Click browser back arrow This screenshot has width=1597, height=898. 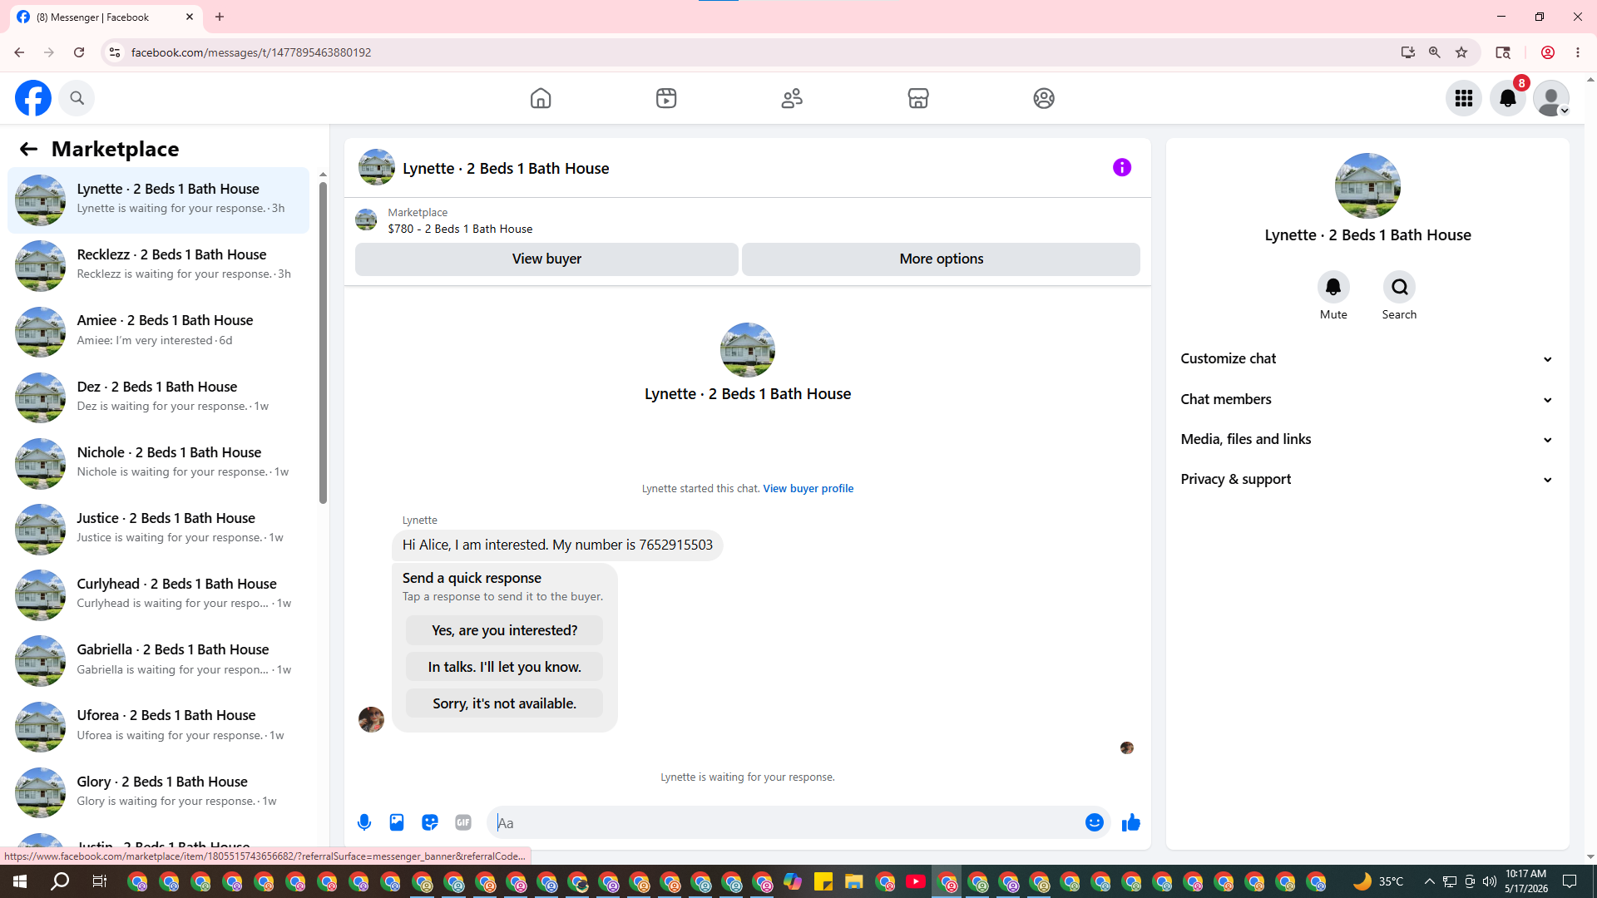(x=19, y=52)
